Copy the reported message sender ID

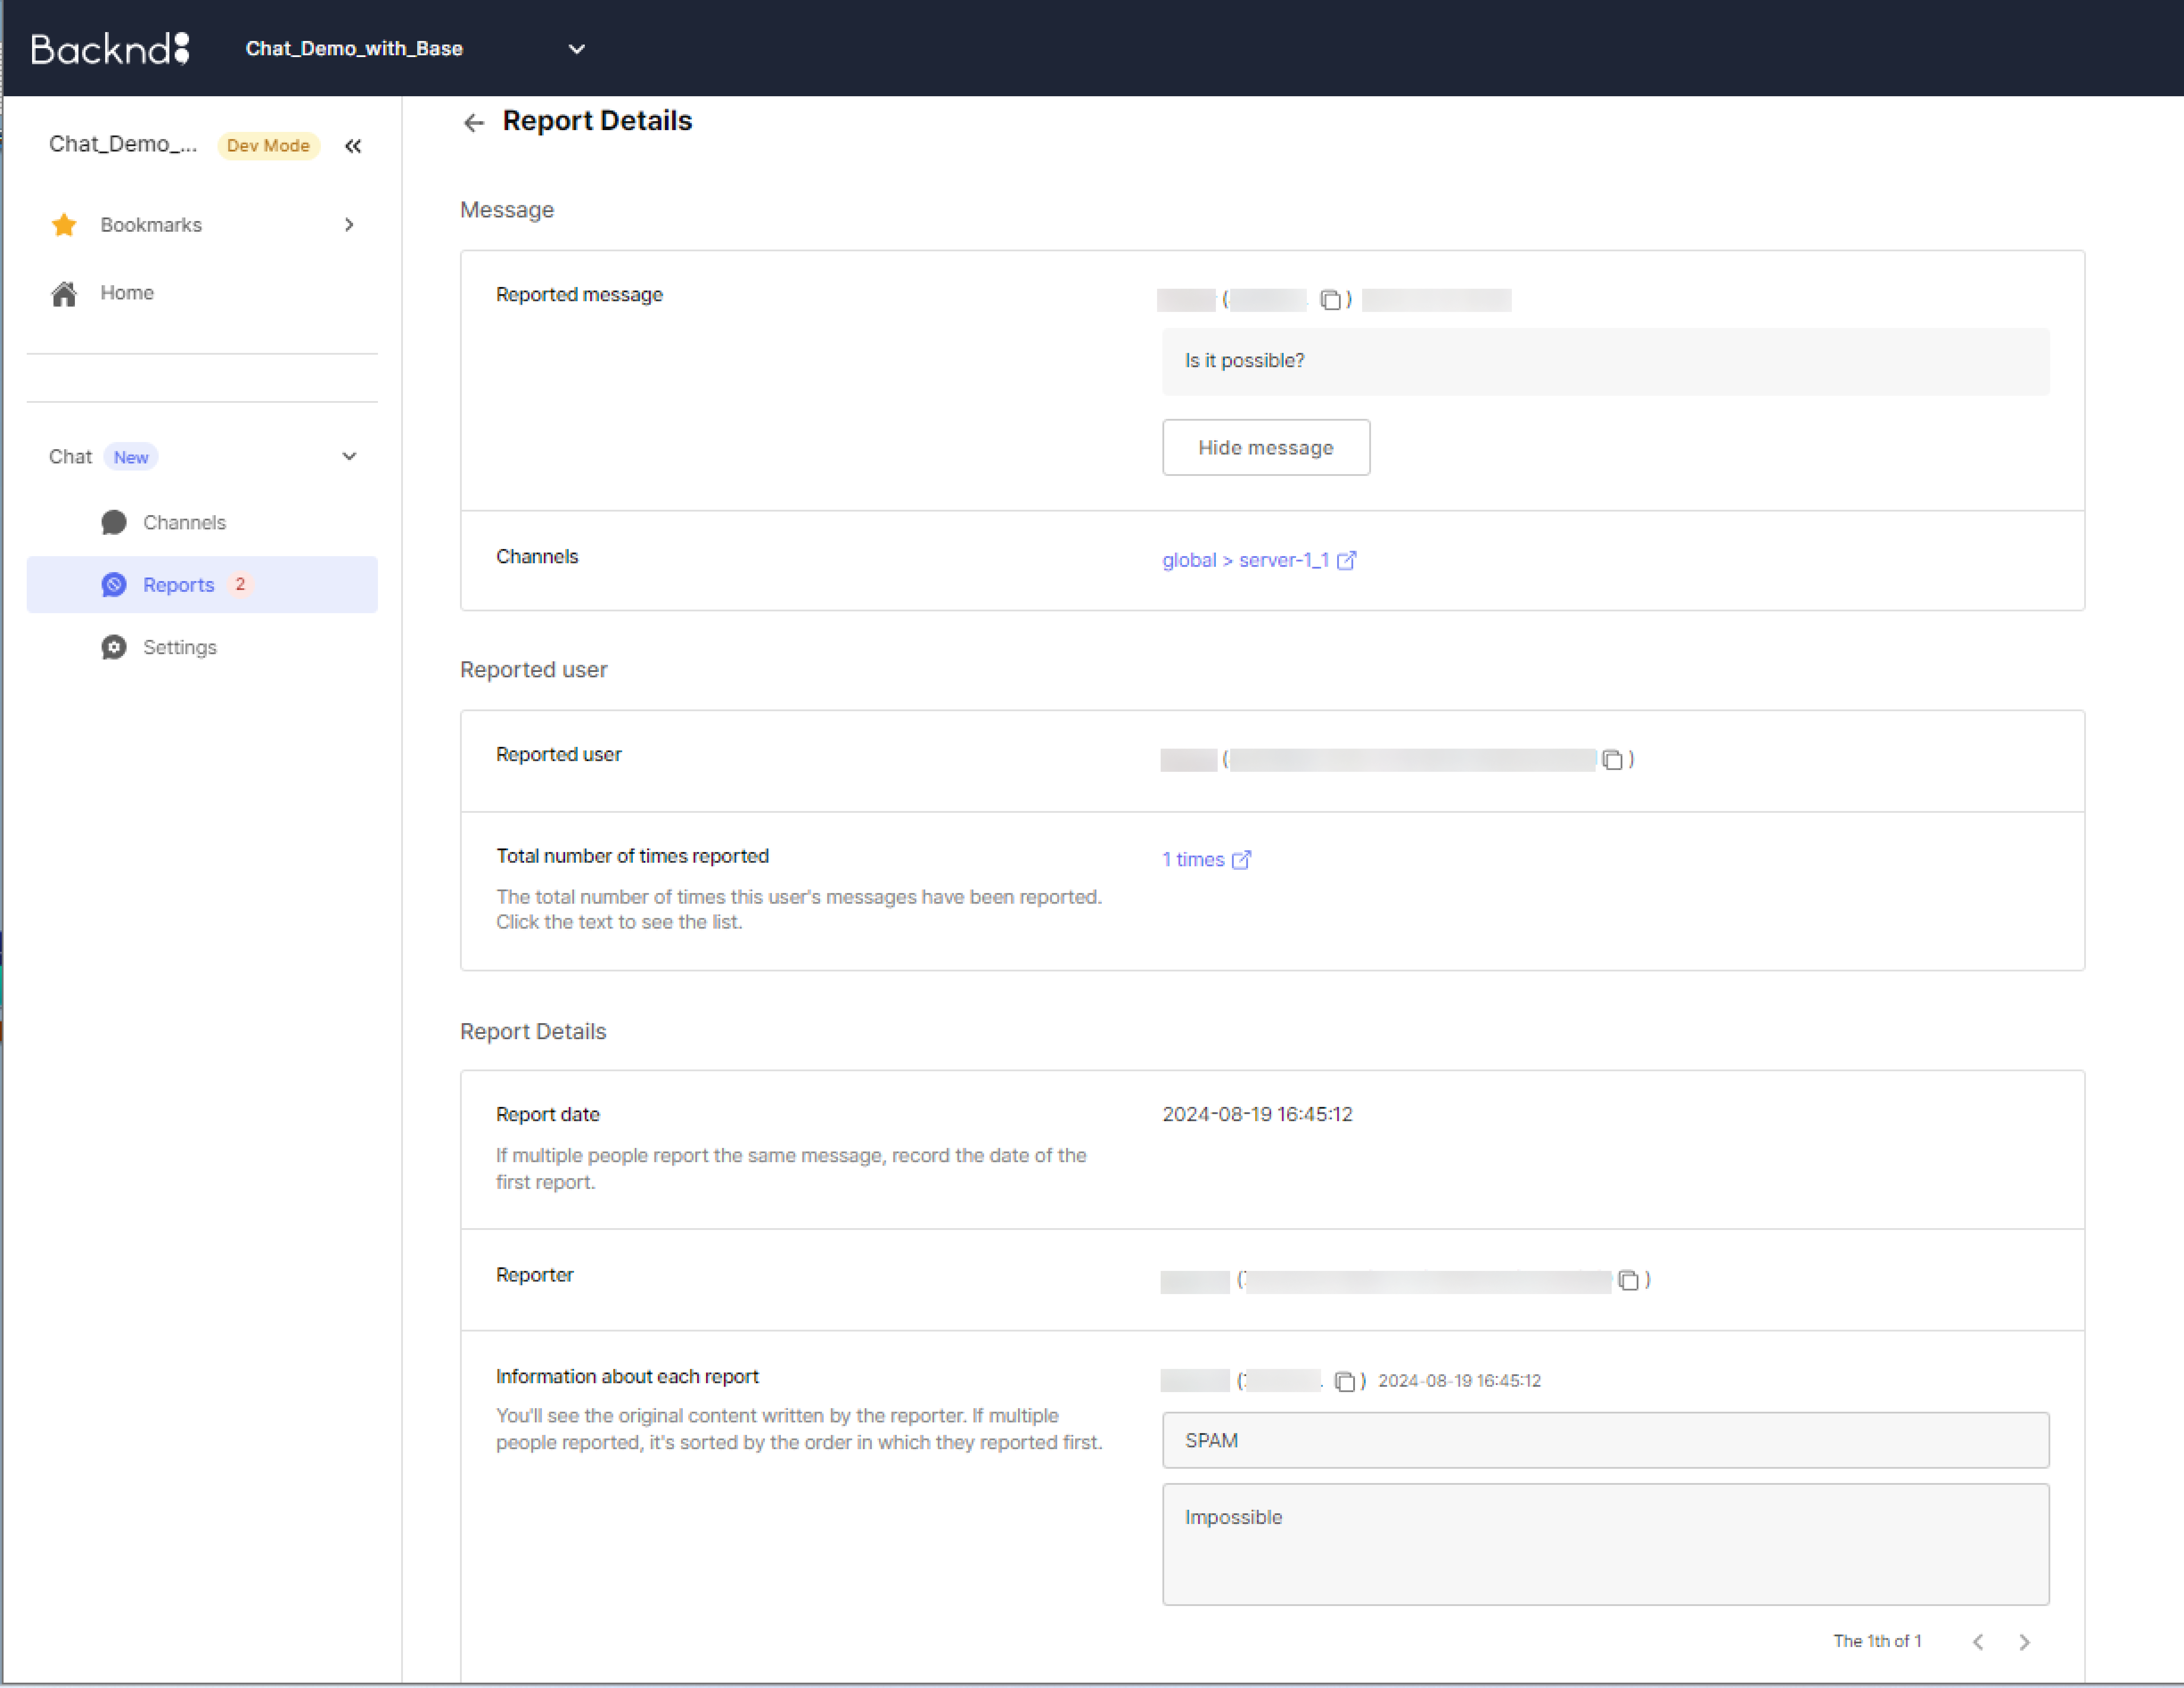[1330, 300]
